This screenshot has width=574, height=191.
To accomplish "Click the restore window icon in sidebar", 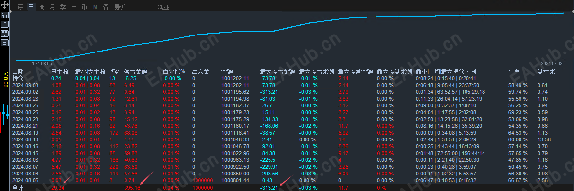I will point(5,43).
